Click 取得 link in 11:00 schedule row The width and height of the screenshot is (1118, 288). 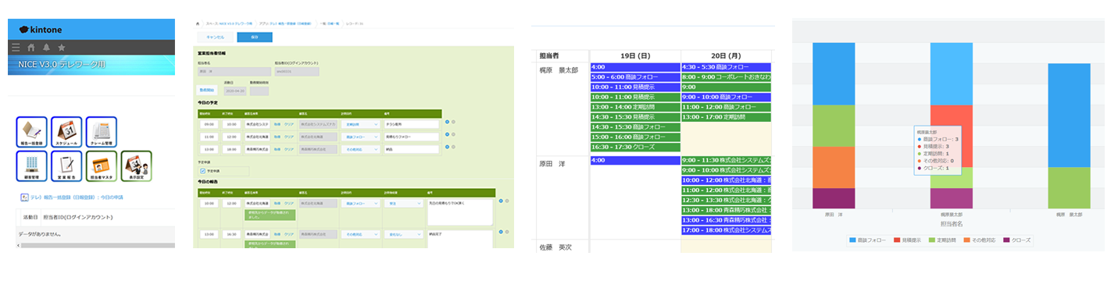tap(277, 136)
